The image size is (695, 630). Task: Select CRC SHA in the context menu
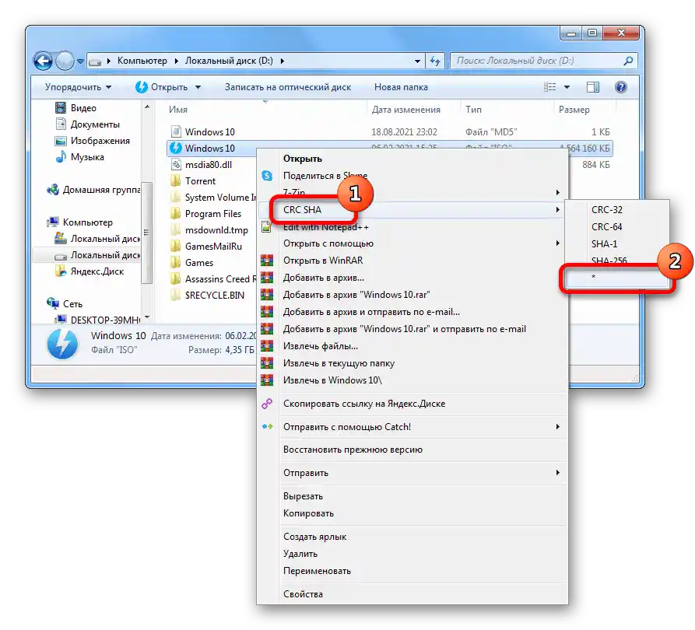412,209
